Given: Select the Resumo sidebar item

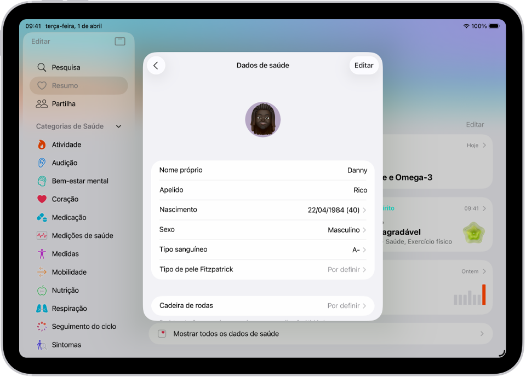Looking at the screenshot, I should click(79, 85).
